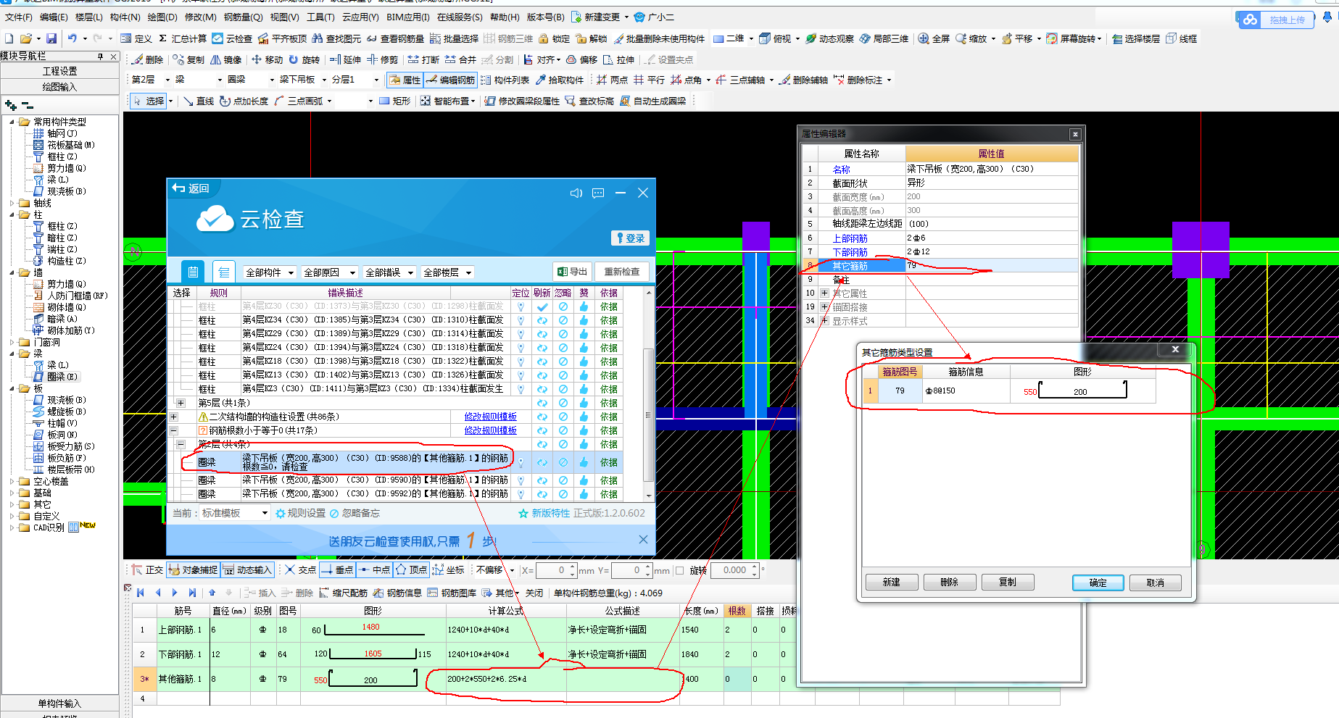Image resolution: width=1339 pixels, height=718 pixels.
Task: Click 查改标高 elevation check tool
Action: tap(589, 101)
